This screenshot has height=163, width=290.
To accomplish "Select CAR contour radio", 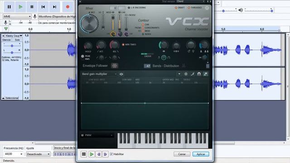I will click(143, 24).
